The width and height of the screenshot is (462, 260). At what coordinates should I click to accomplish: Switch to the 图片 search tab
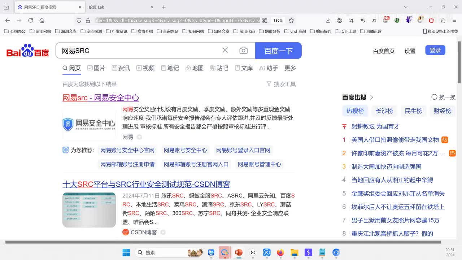96,68
